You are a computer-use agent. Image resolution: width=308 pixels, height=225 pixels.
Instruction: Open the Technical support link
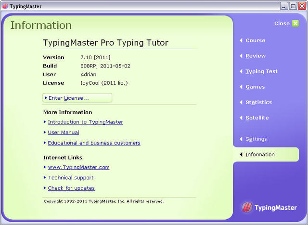(x=71, y=178)
